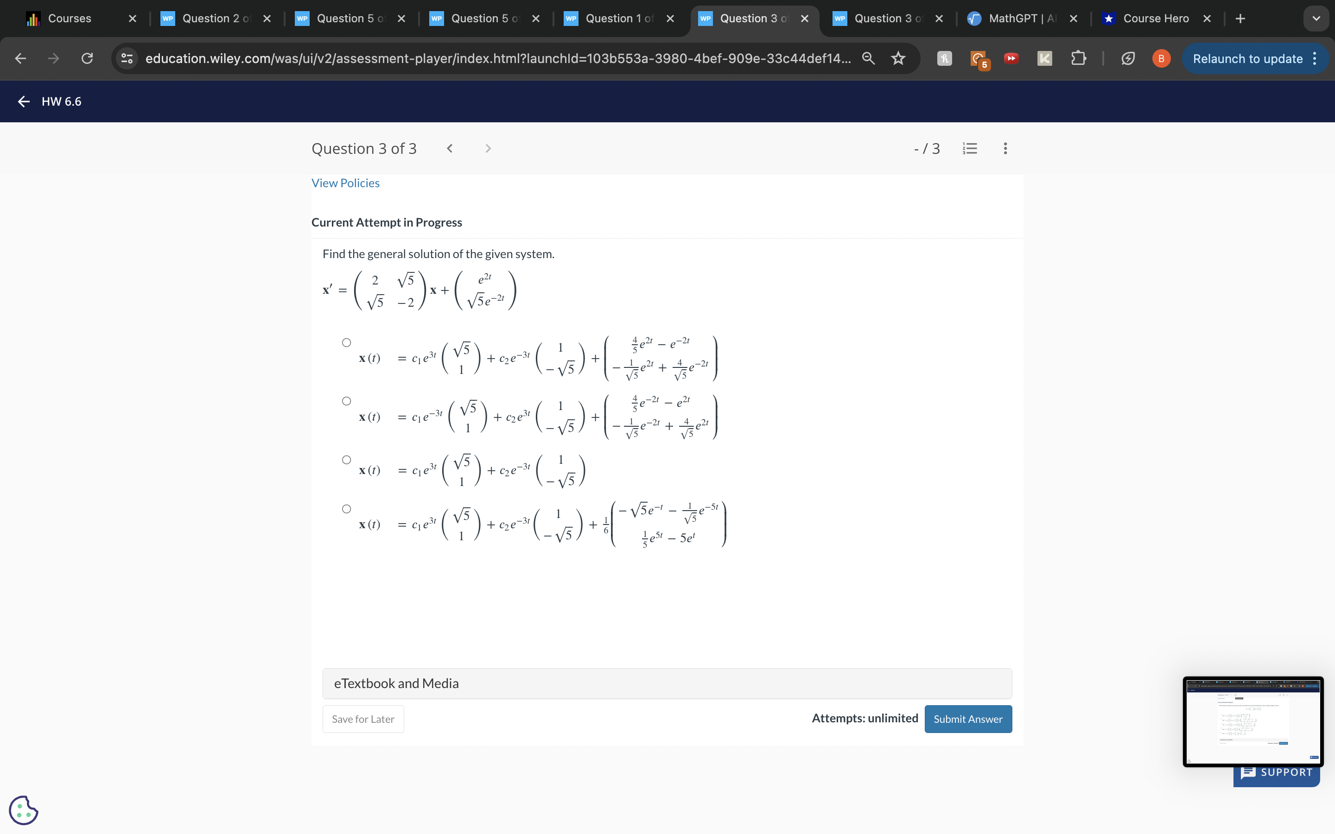This screenshot has width=1335, height=834.
Task: Reload the page with the refresh icon
Action: click(x=87, y=58)
